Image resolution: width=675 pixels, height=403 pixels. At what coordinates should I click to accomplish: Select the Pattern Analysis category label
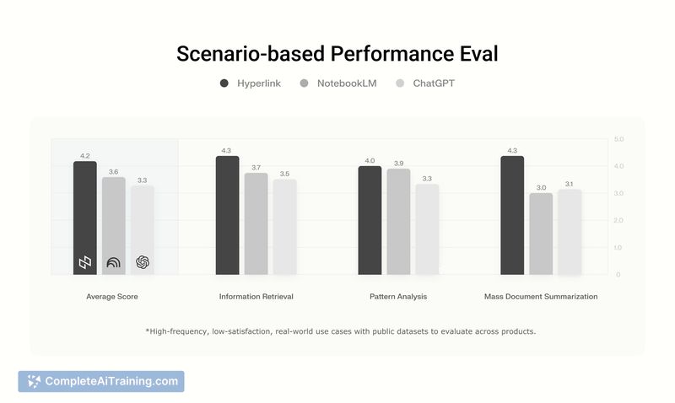(x=398, y=296)
